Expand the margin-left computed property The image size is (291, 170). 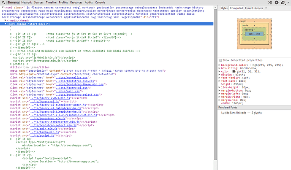point(219,94)
